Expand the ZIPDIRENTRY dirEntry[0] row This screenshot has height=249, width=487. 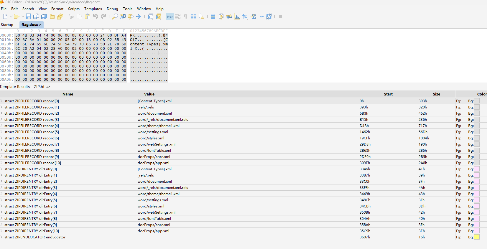point(2,169)
